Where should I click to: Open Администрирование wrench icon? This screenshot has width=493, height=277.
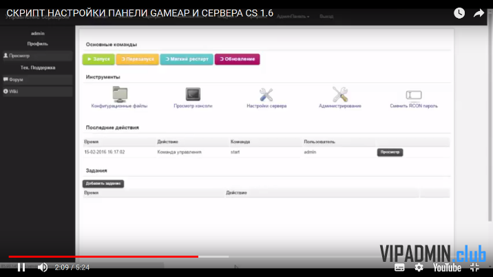340,94
